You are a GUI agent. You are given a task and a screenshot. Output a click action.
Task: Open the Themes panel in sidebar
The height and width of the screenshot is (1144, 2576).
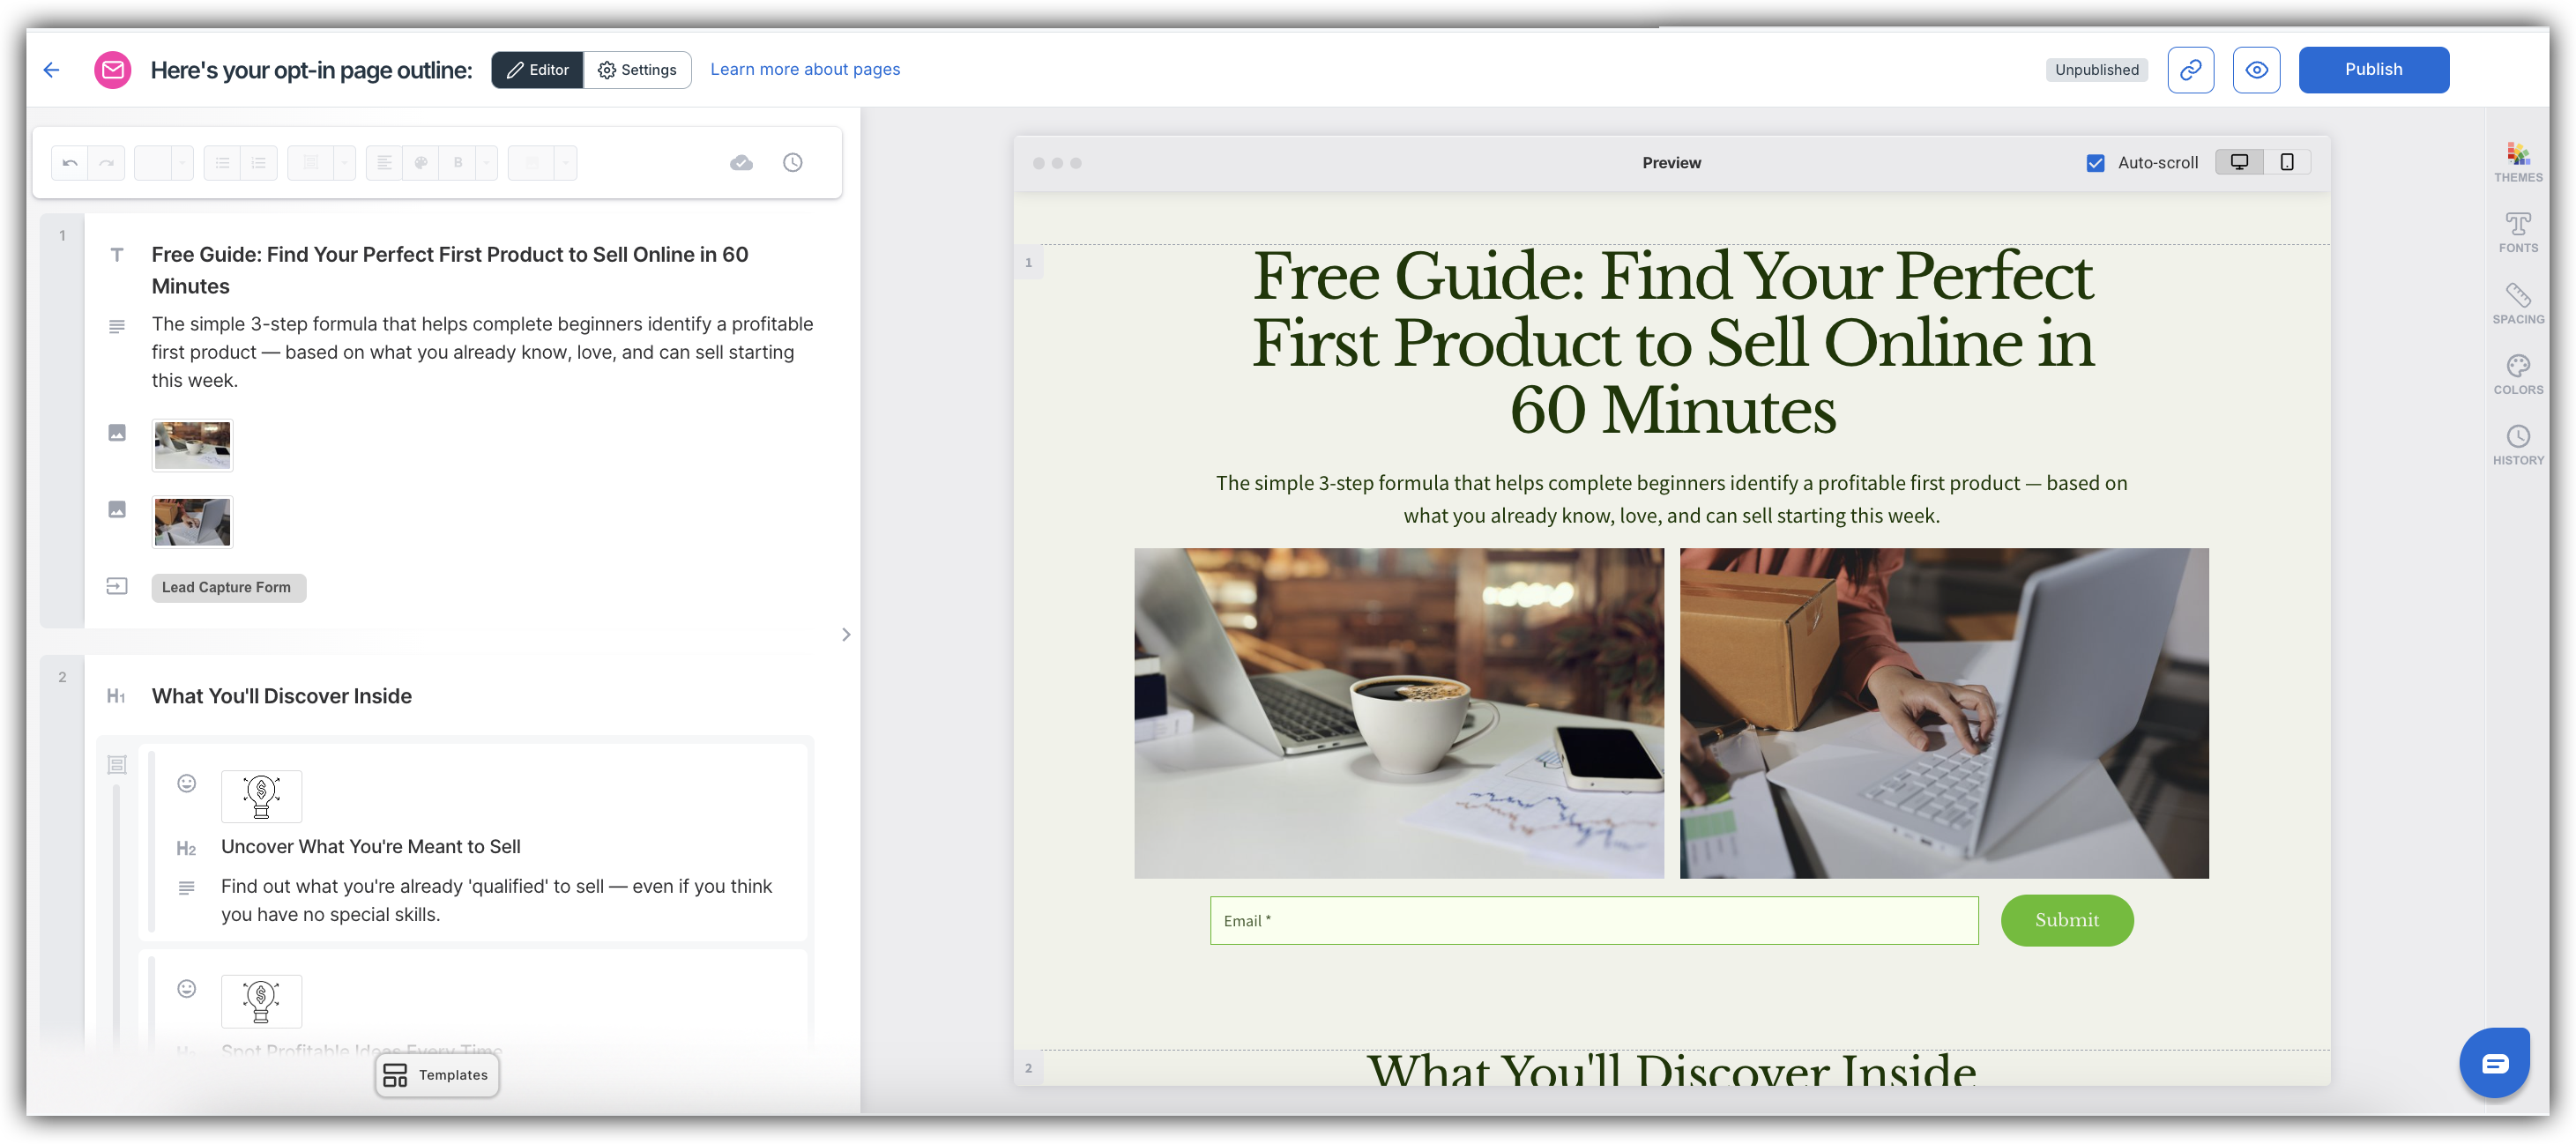(x=2517, y=162)
